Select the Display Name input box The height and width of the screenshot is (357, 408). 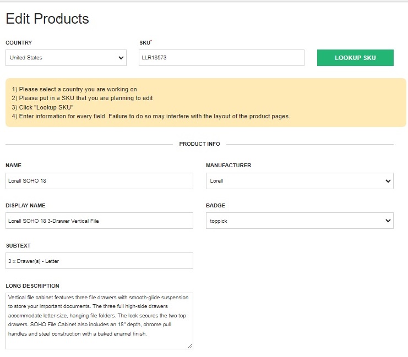point(99,221)
